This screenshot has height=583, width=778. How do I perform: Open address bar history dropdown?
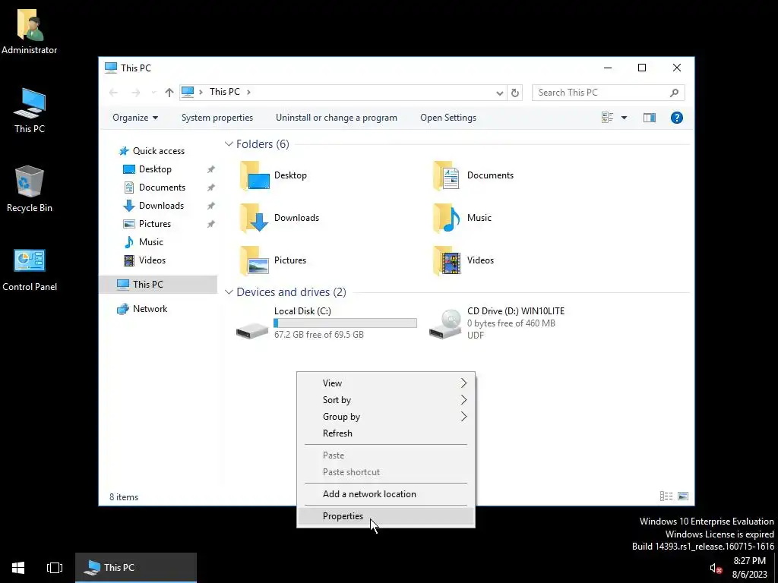pos(500,93)
